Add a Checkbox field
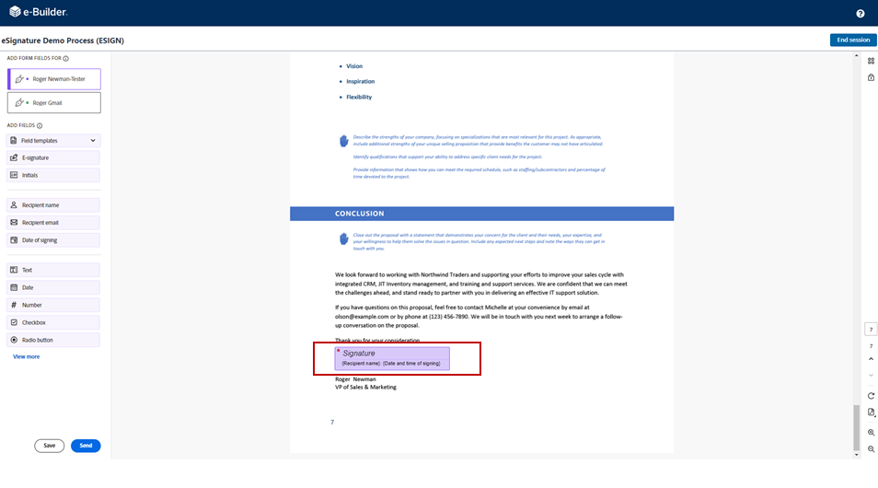 [x=53, y=322]
